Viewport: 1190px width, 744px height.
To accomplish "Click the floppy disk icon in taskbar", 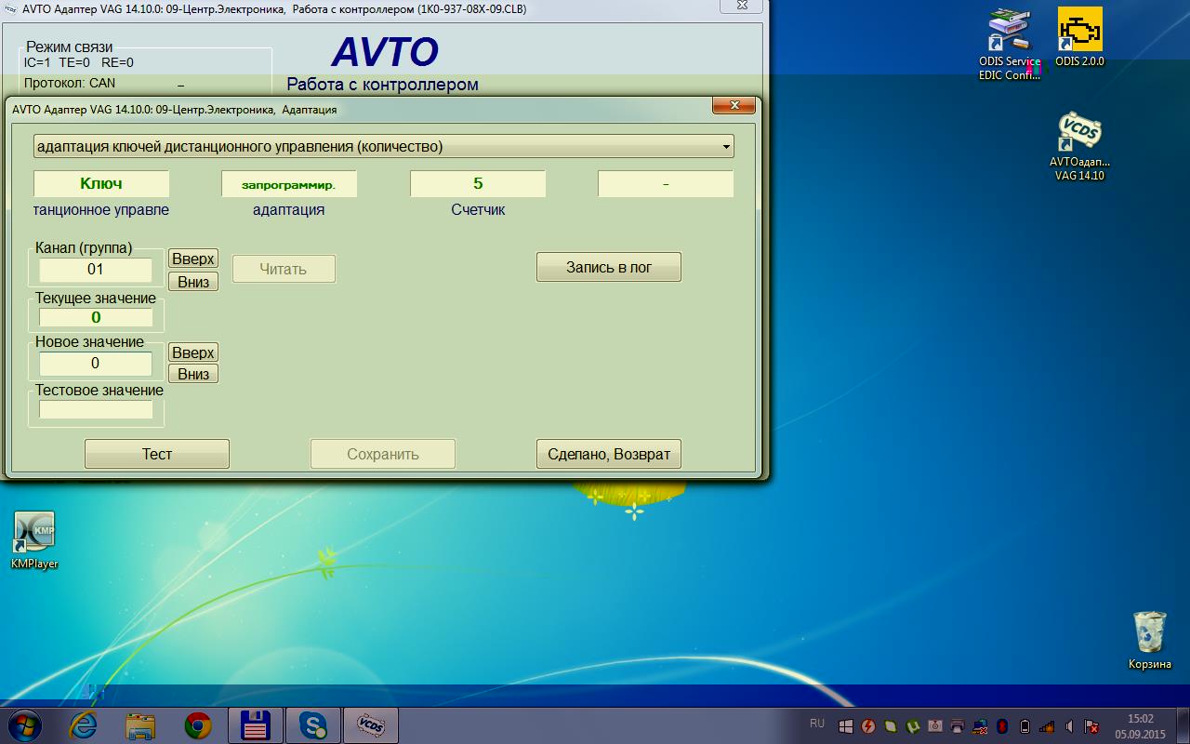I will 255,725.
